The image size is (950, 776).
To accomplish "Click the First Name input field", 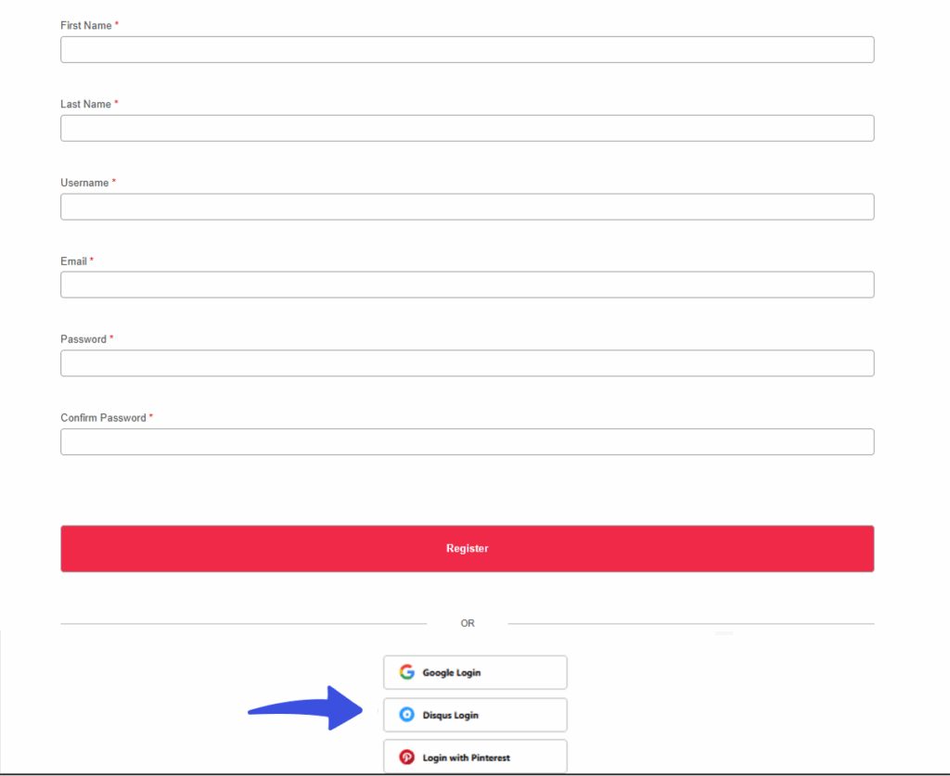I will [468, 50].
